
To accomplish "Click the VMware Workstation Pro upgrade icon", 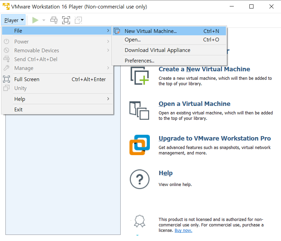I will [140, 145].
